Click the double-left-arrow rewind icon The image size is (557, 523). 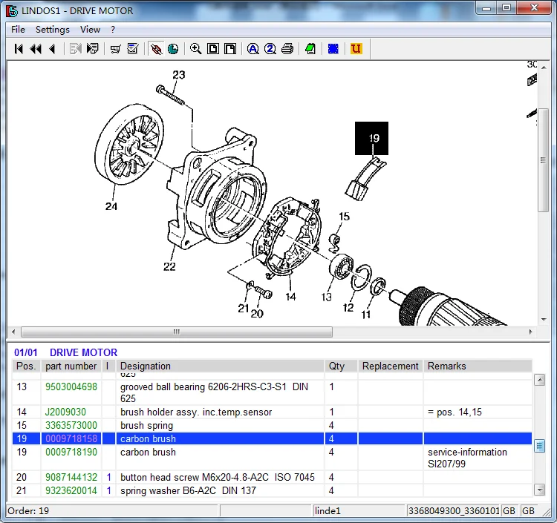36,49
